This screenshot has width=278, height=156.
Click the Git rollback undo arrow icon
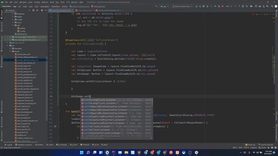pyautogui.click(x=247, y=6)
